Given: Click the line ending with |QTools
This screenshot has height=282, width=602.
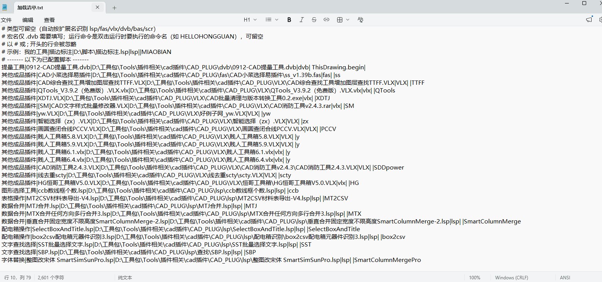Looking at the screenshot, I should (x=198, y=91).
